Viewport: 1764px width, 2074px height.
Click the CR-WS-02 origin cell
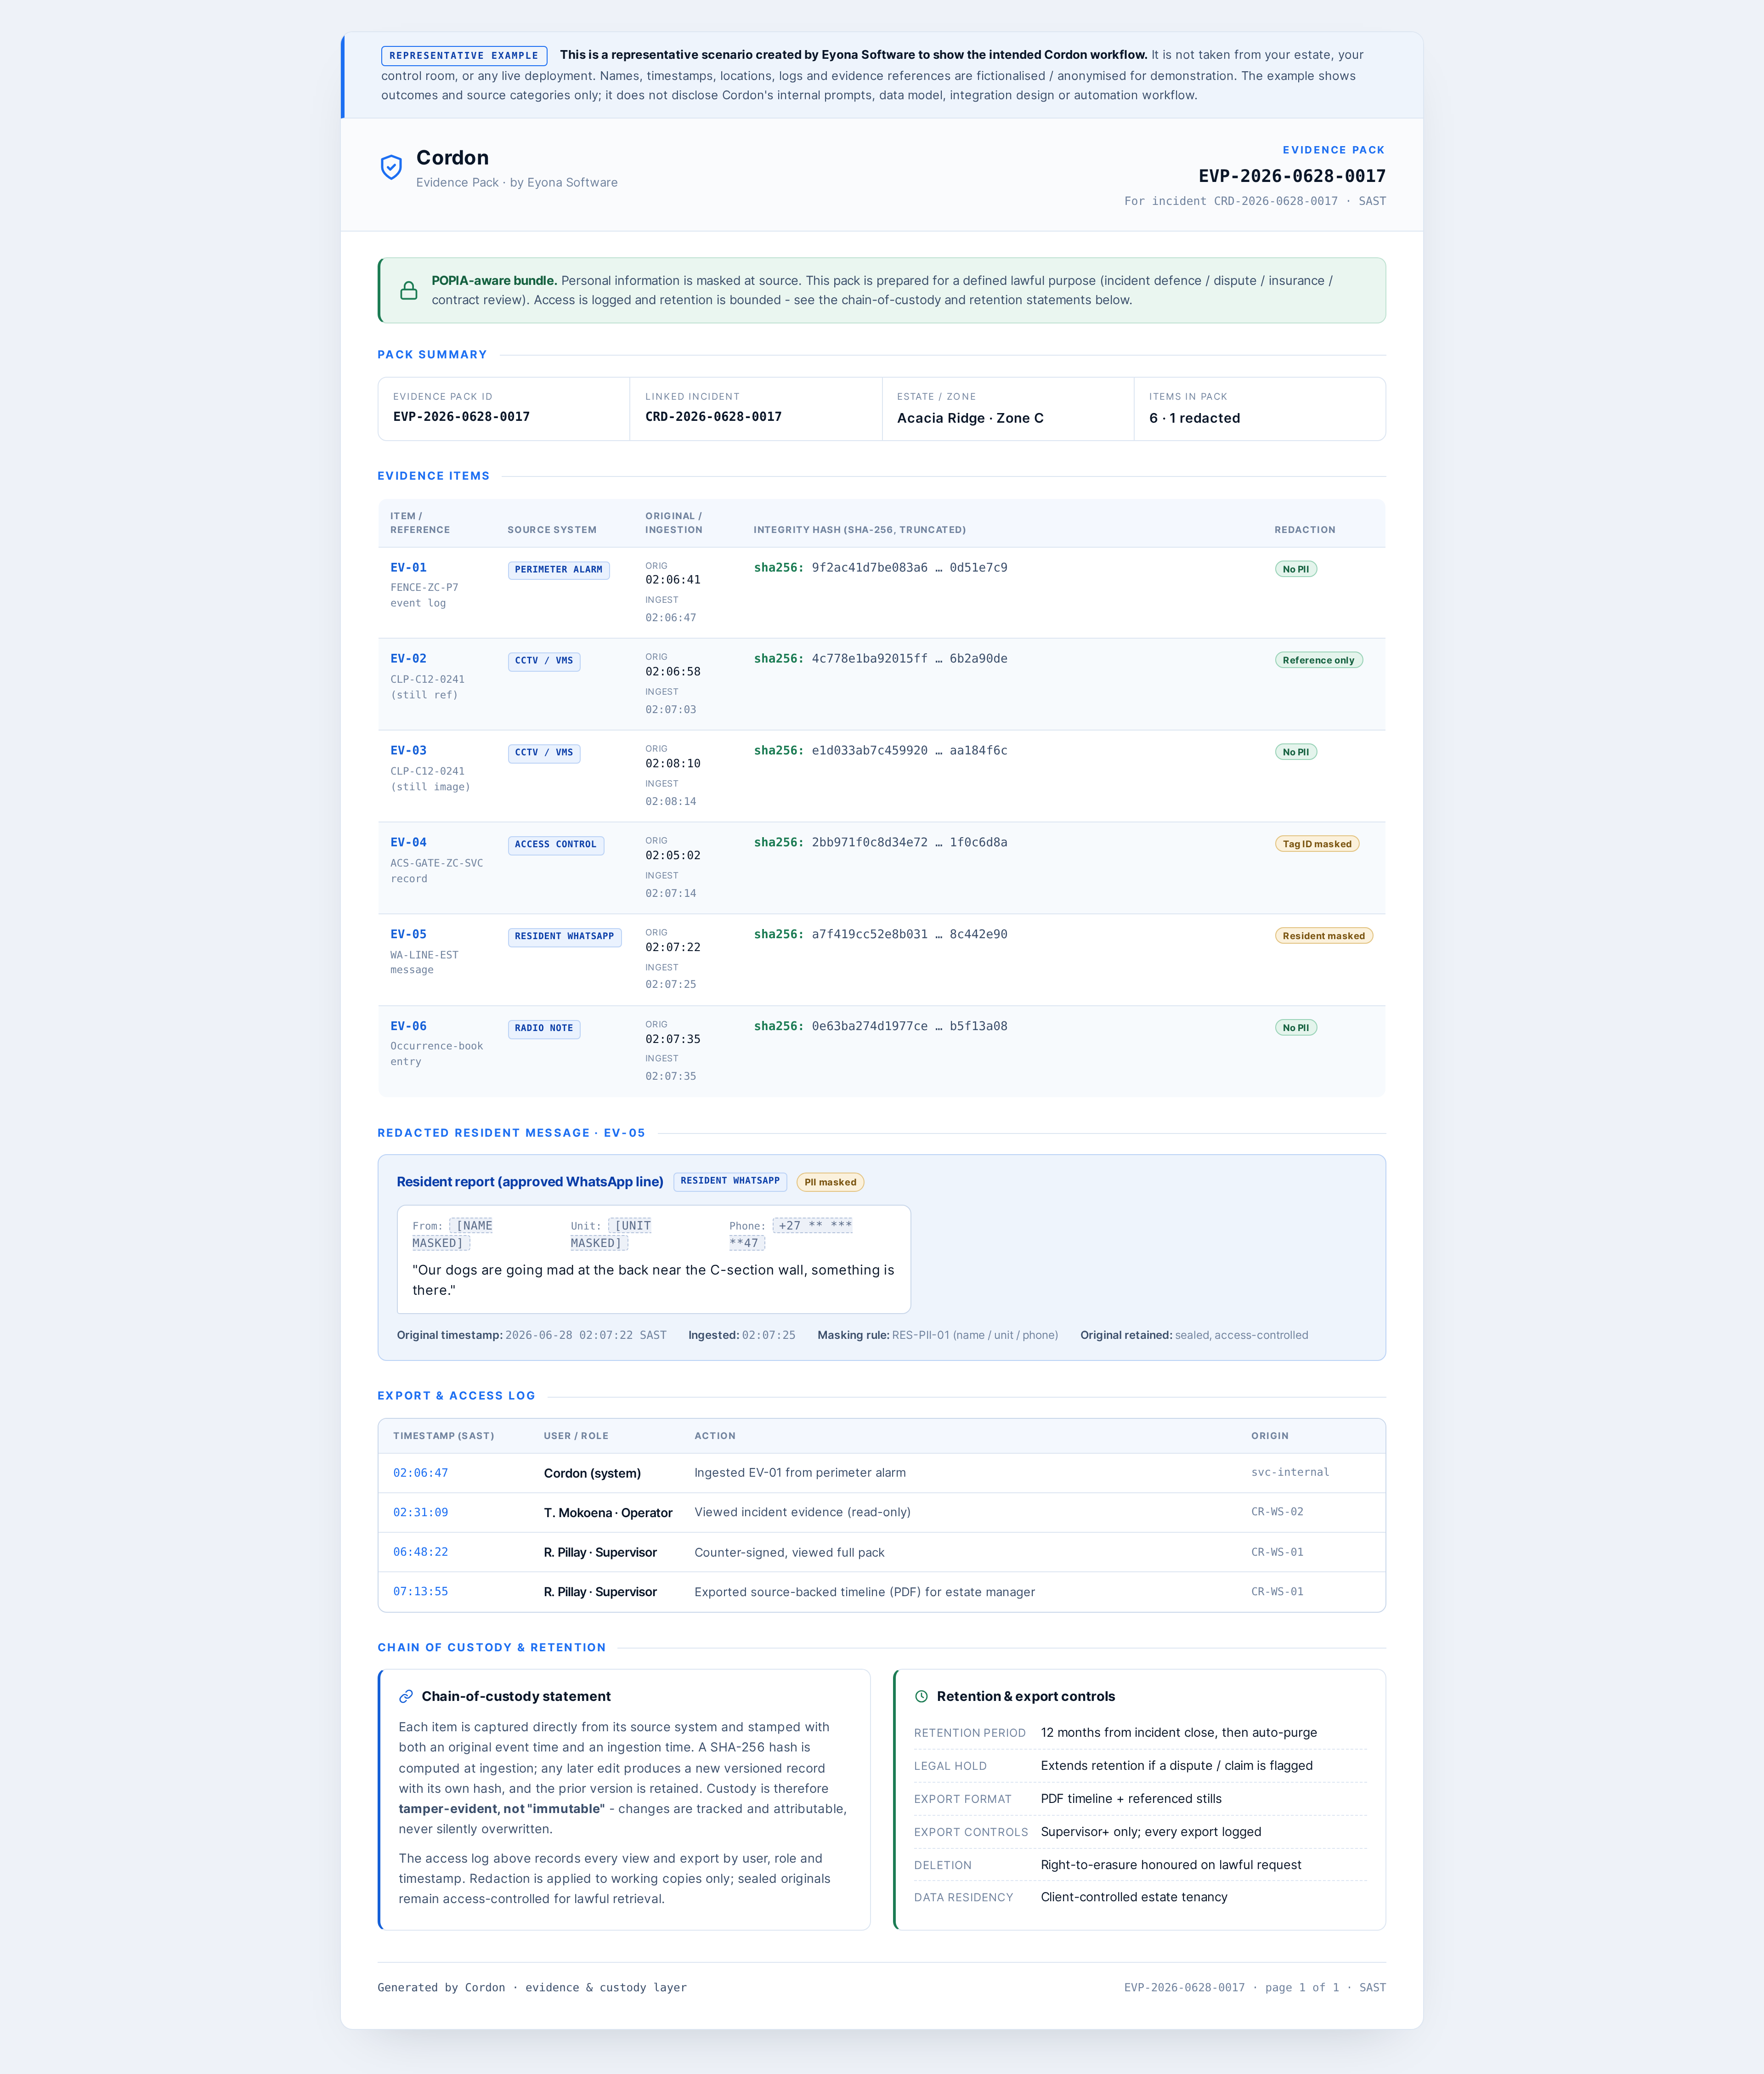coord(1277,1513)
